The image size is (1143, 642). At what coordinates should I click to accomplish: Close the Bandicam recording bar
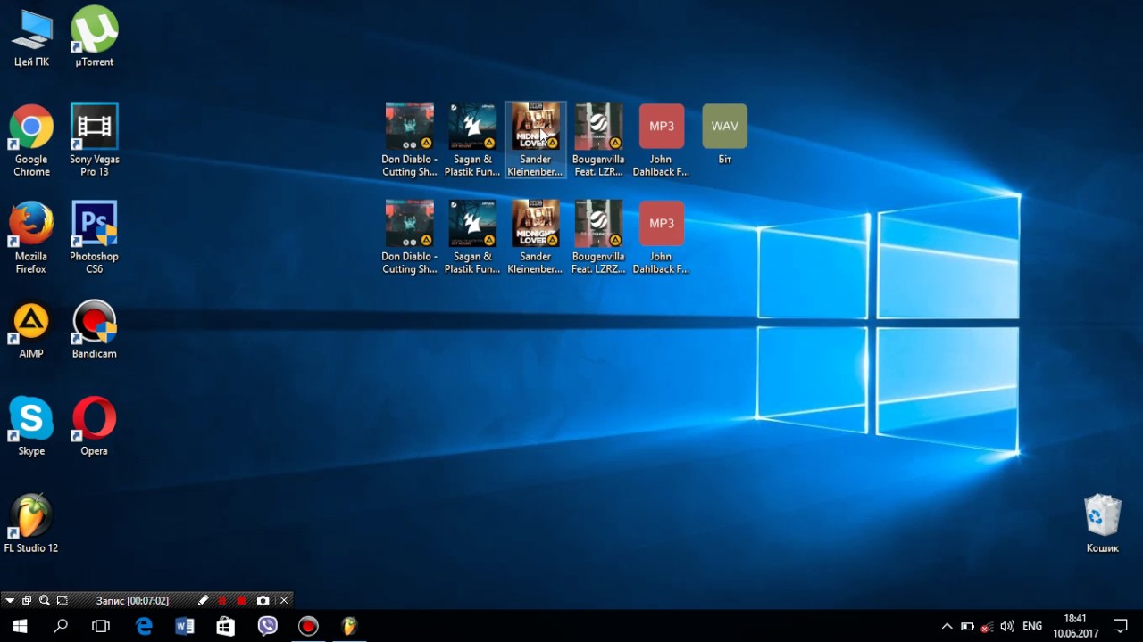(x=284, y=601)
